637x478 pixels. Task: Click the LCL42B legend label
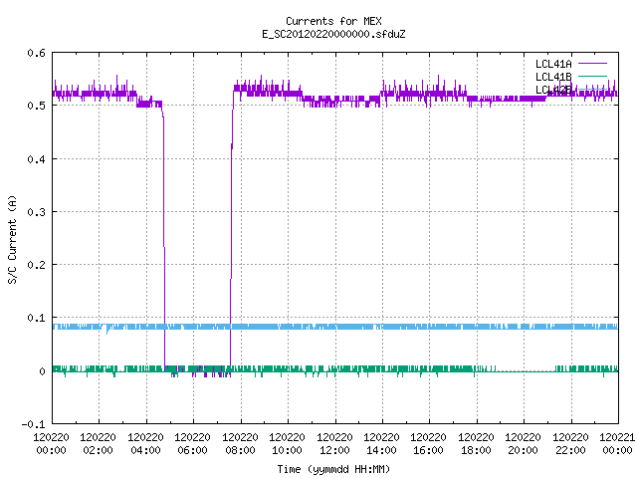553,90
